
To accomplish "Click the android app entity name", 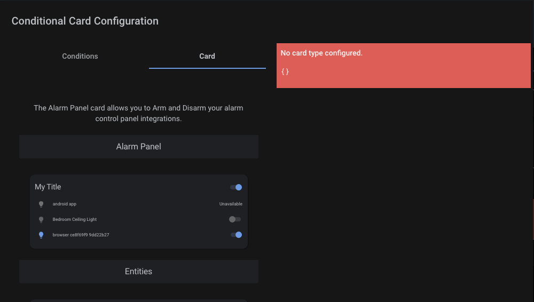I will 65,204.
